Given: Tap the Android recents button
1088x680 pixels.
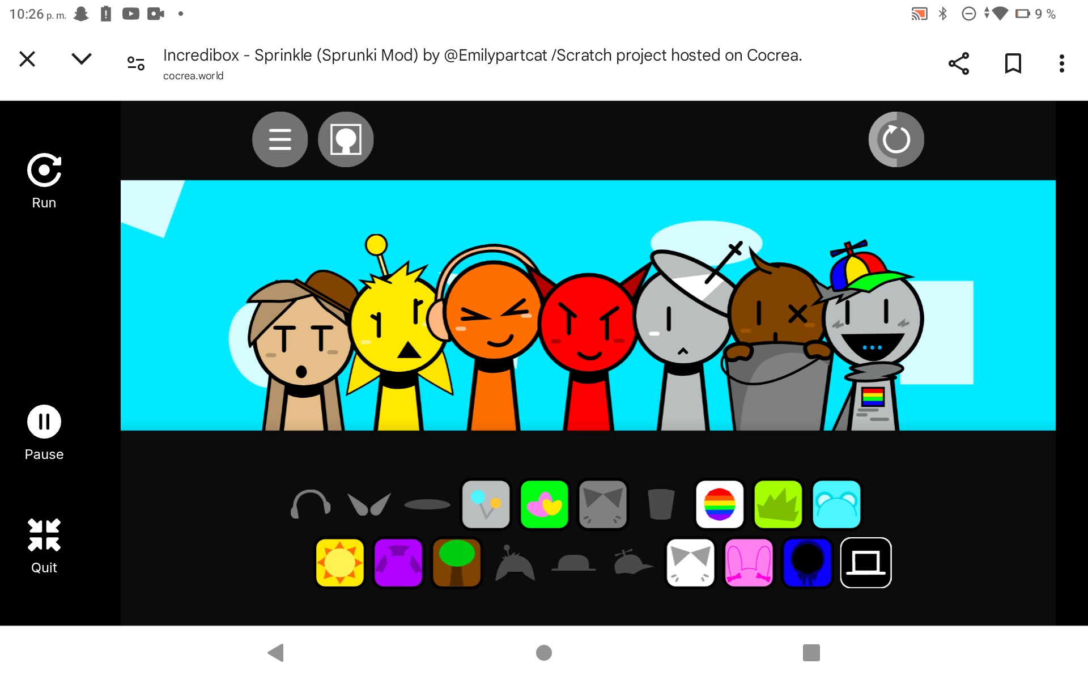Looking at the screenshot, I should pos(811,653).
